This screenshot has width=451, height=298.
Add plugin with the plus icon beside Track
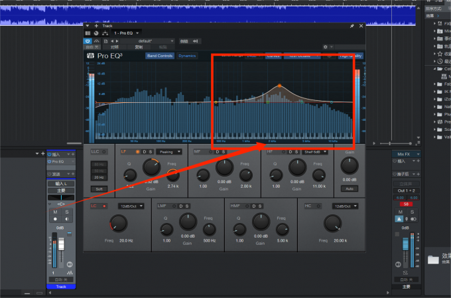coord(96,26)
